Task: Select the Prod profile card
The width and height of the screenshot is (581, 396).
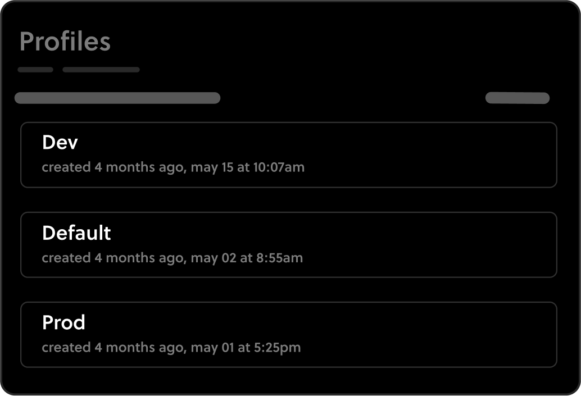Action: pyautogui.click(x=289, y=334)
